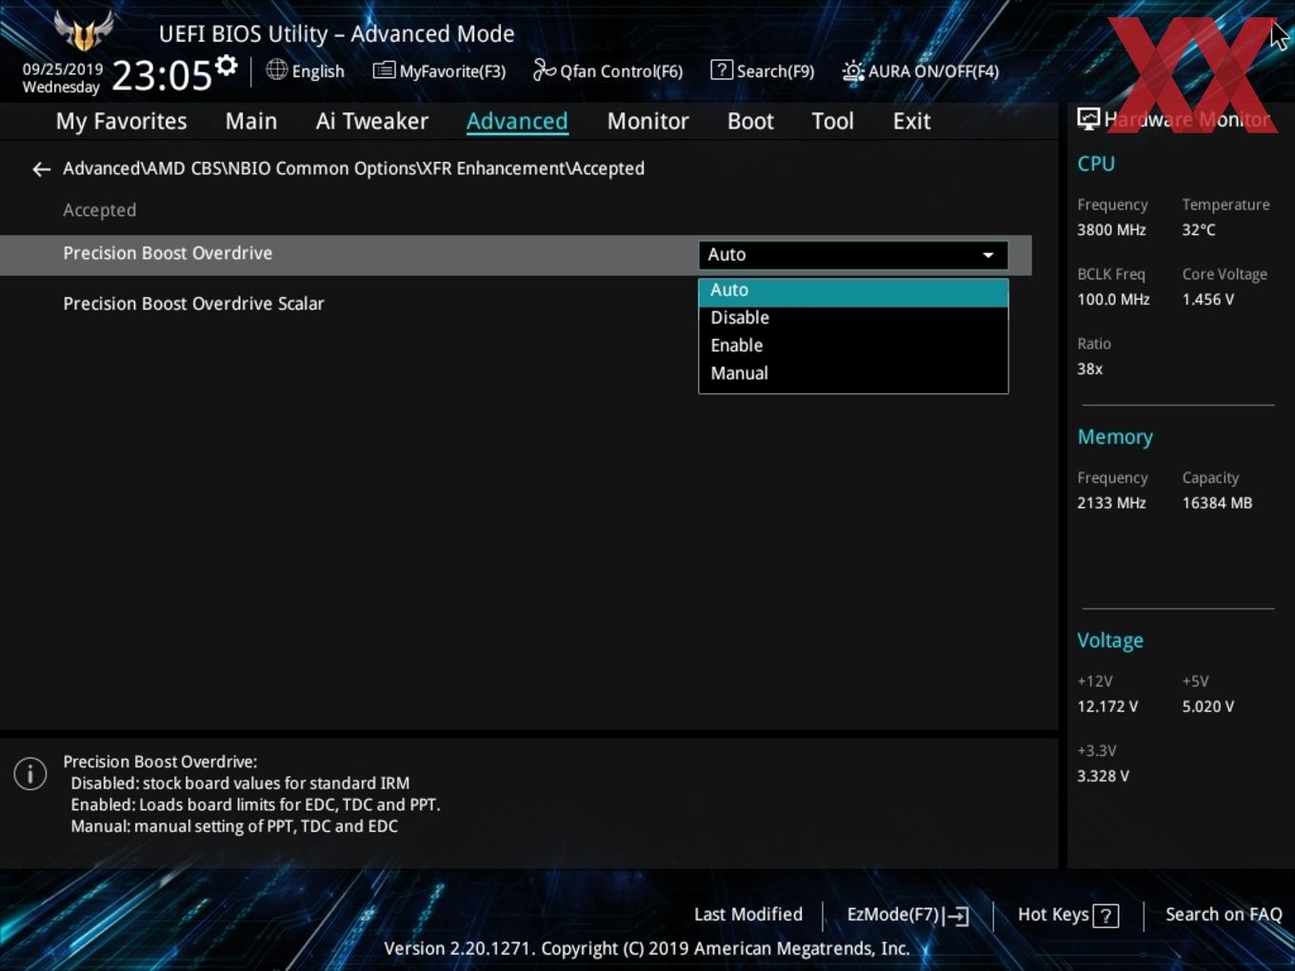Click the back arrow beside the breadcrumb path

click(x=41, y=169)
